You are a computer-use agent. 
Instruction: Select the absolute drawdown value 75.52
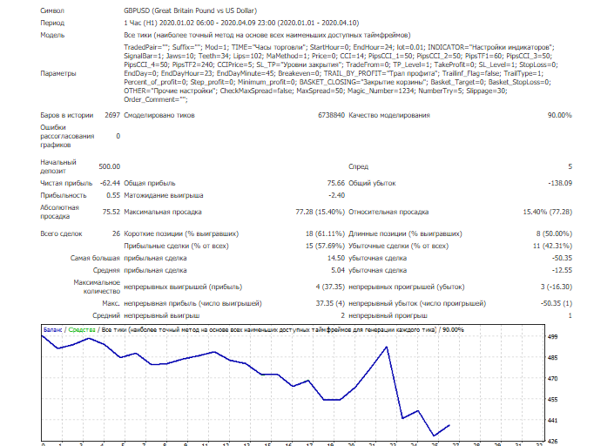tap(111, 212)
